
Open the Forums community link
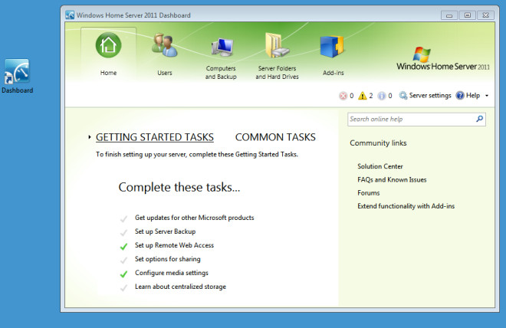pyautogui.click(x=369, y=193)
